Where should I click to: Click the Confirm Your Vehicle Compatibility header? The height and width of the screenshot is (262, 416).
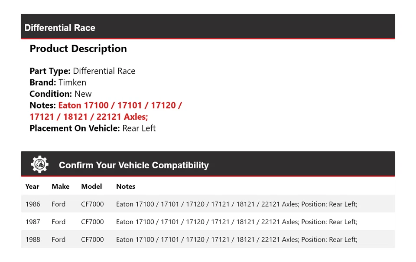point(134,165)
